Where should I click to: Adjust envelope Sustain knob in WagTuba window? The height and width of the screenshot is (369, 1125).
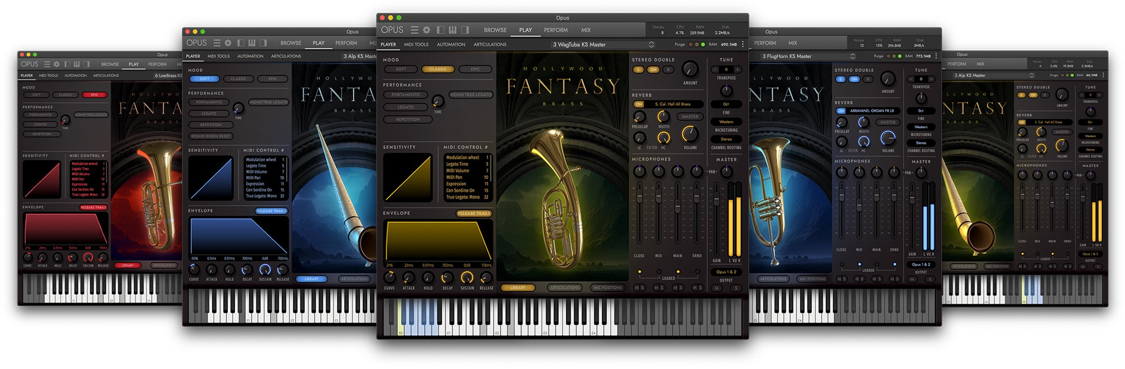[467, 277]
